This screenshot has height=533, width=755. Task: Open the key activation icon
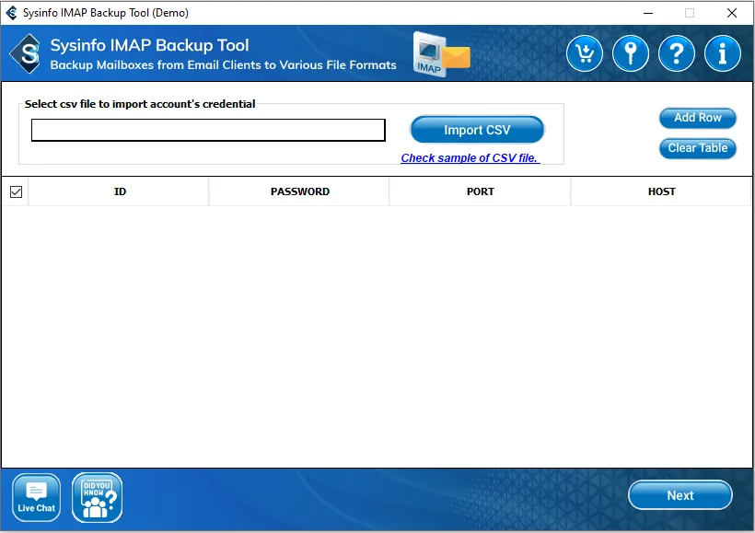click(631, 54)
